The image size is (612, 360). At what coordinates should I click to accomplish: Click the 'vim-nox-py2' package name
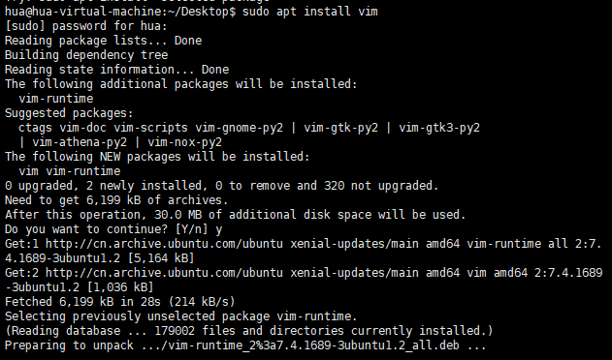point(184,142)
